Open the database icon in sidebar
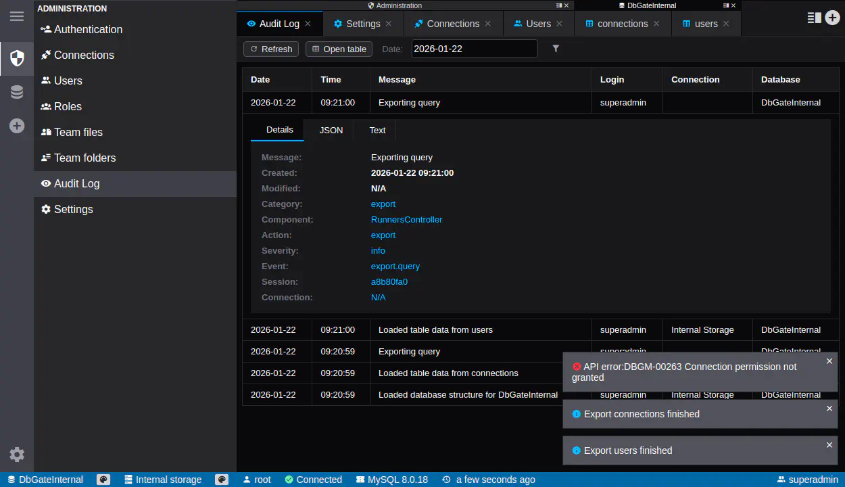Screen dimensions: 845x487 [17, 92]
